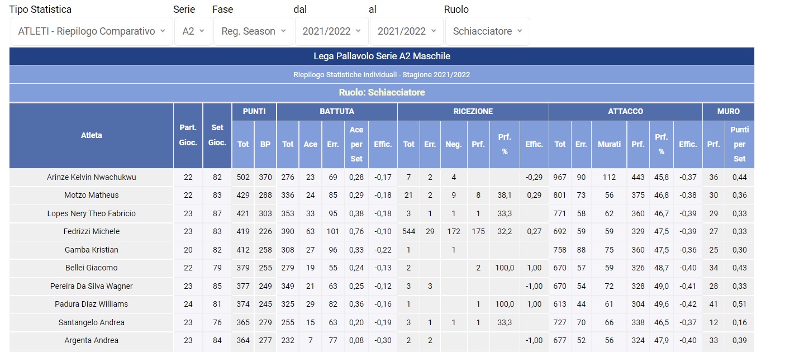Open Fedrizzi Michele's row
This screenshot has height=352, width=785.
[x=92, y=231]
